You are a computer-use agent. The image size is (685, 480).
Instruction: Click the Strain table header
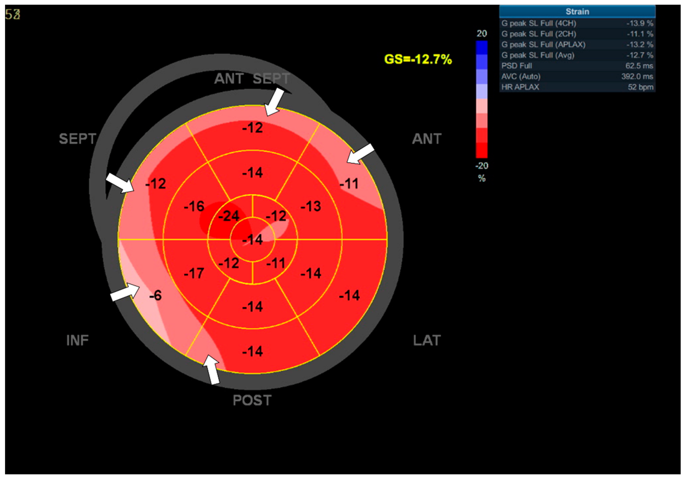click(x=577, y=12)
